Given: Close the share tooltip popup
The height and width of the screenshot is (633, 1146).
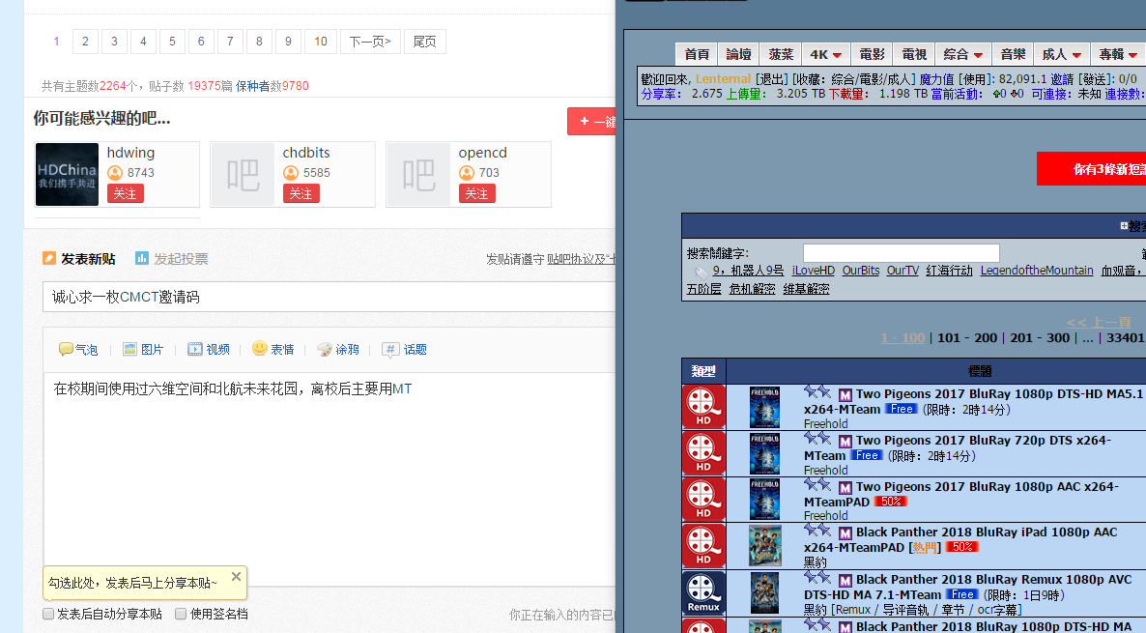Looking at the screenshot, I should (x=236, y=577).
